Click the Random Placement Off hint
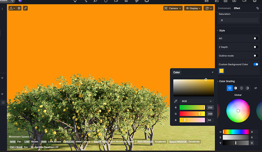This screenshot has height=152, width=262. pos(46,147)
